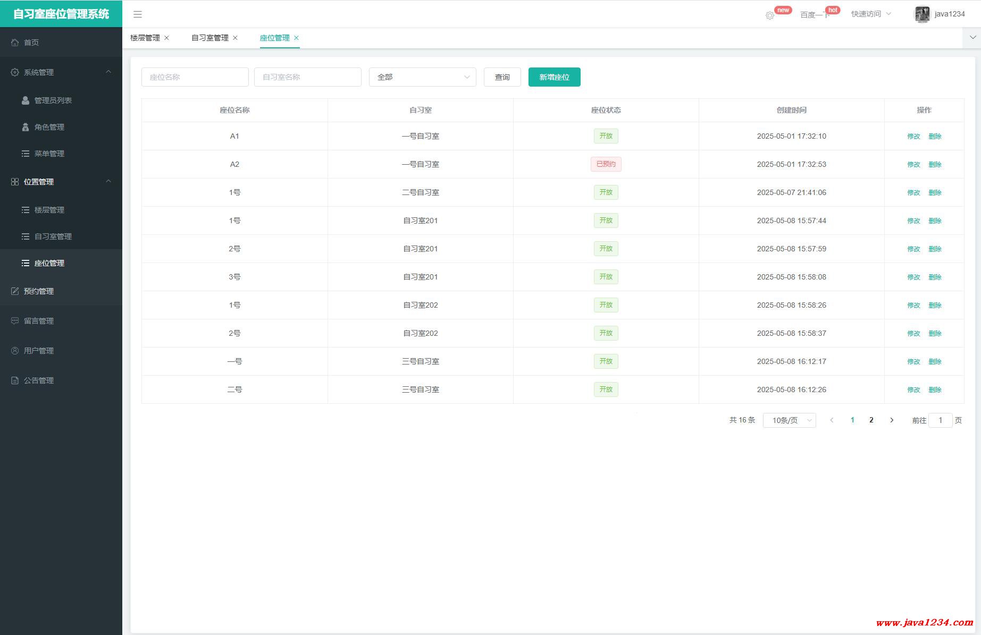Select 角色管理 in the sidebar menu
The image size is (981, 635).
[x=49, y=127]
